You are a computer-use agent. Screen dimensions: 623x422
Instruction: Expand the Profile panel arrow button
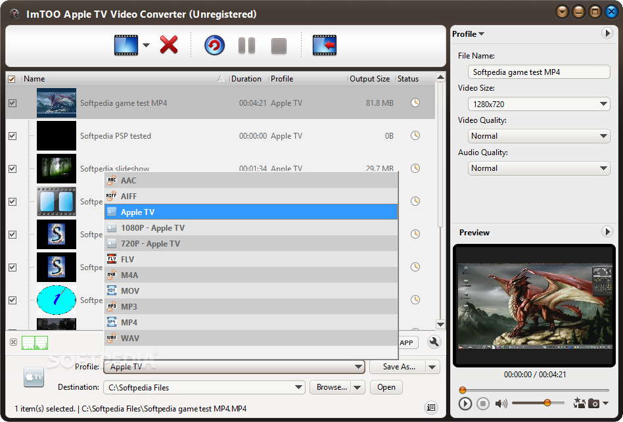click(x=607, y=33)
